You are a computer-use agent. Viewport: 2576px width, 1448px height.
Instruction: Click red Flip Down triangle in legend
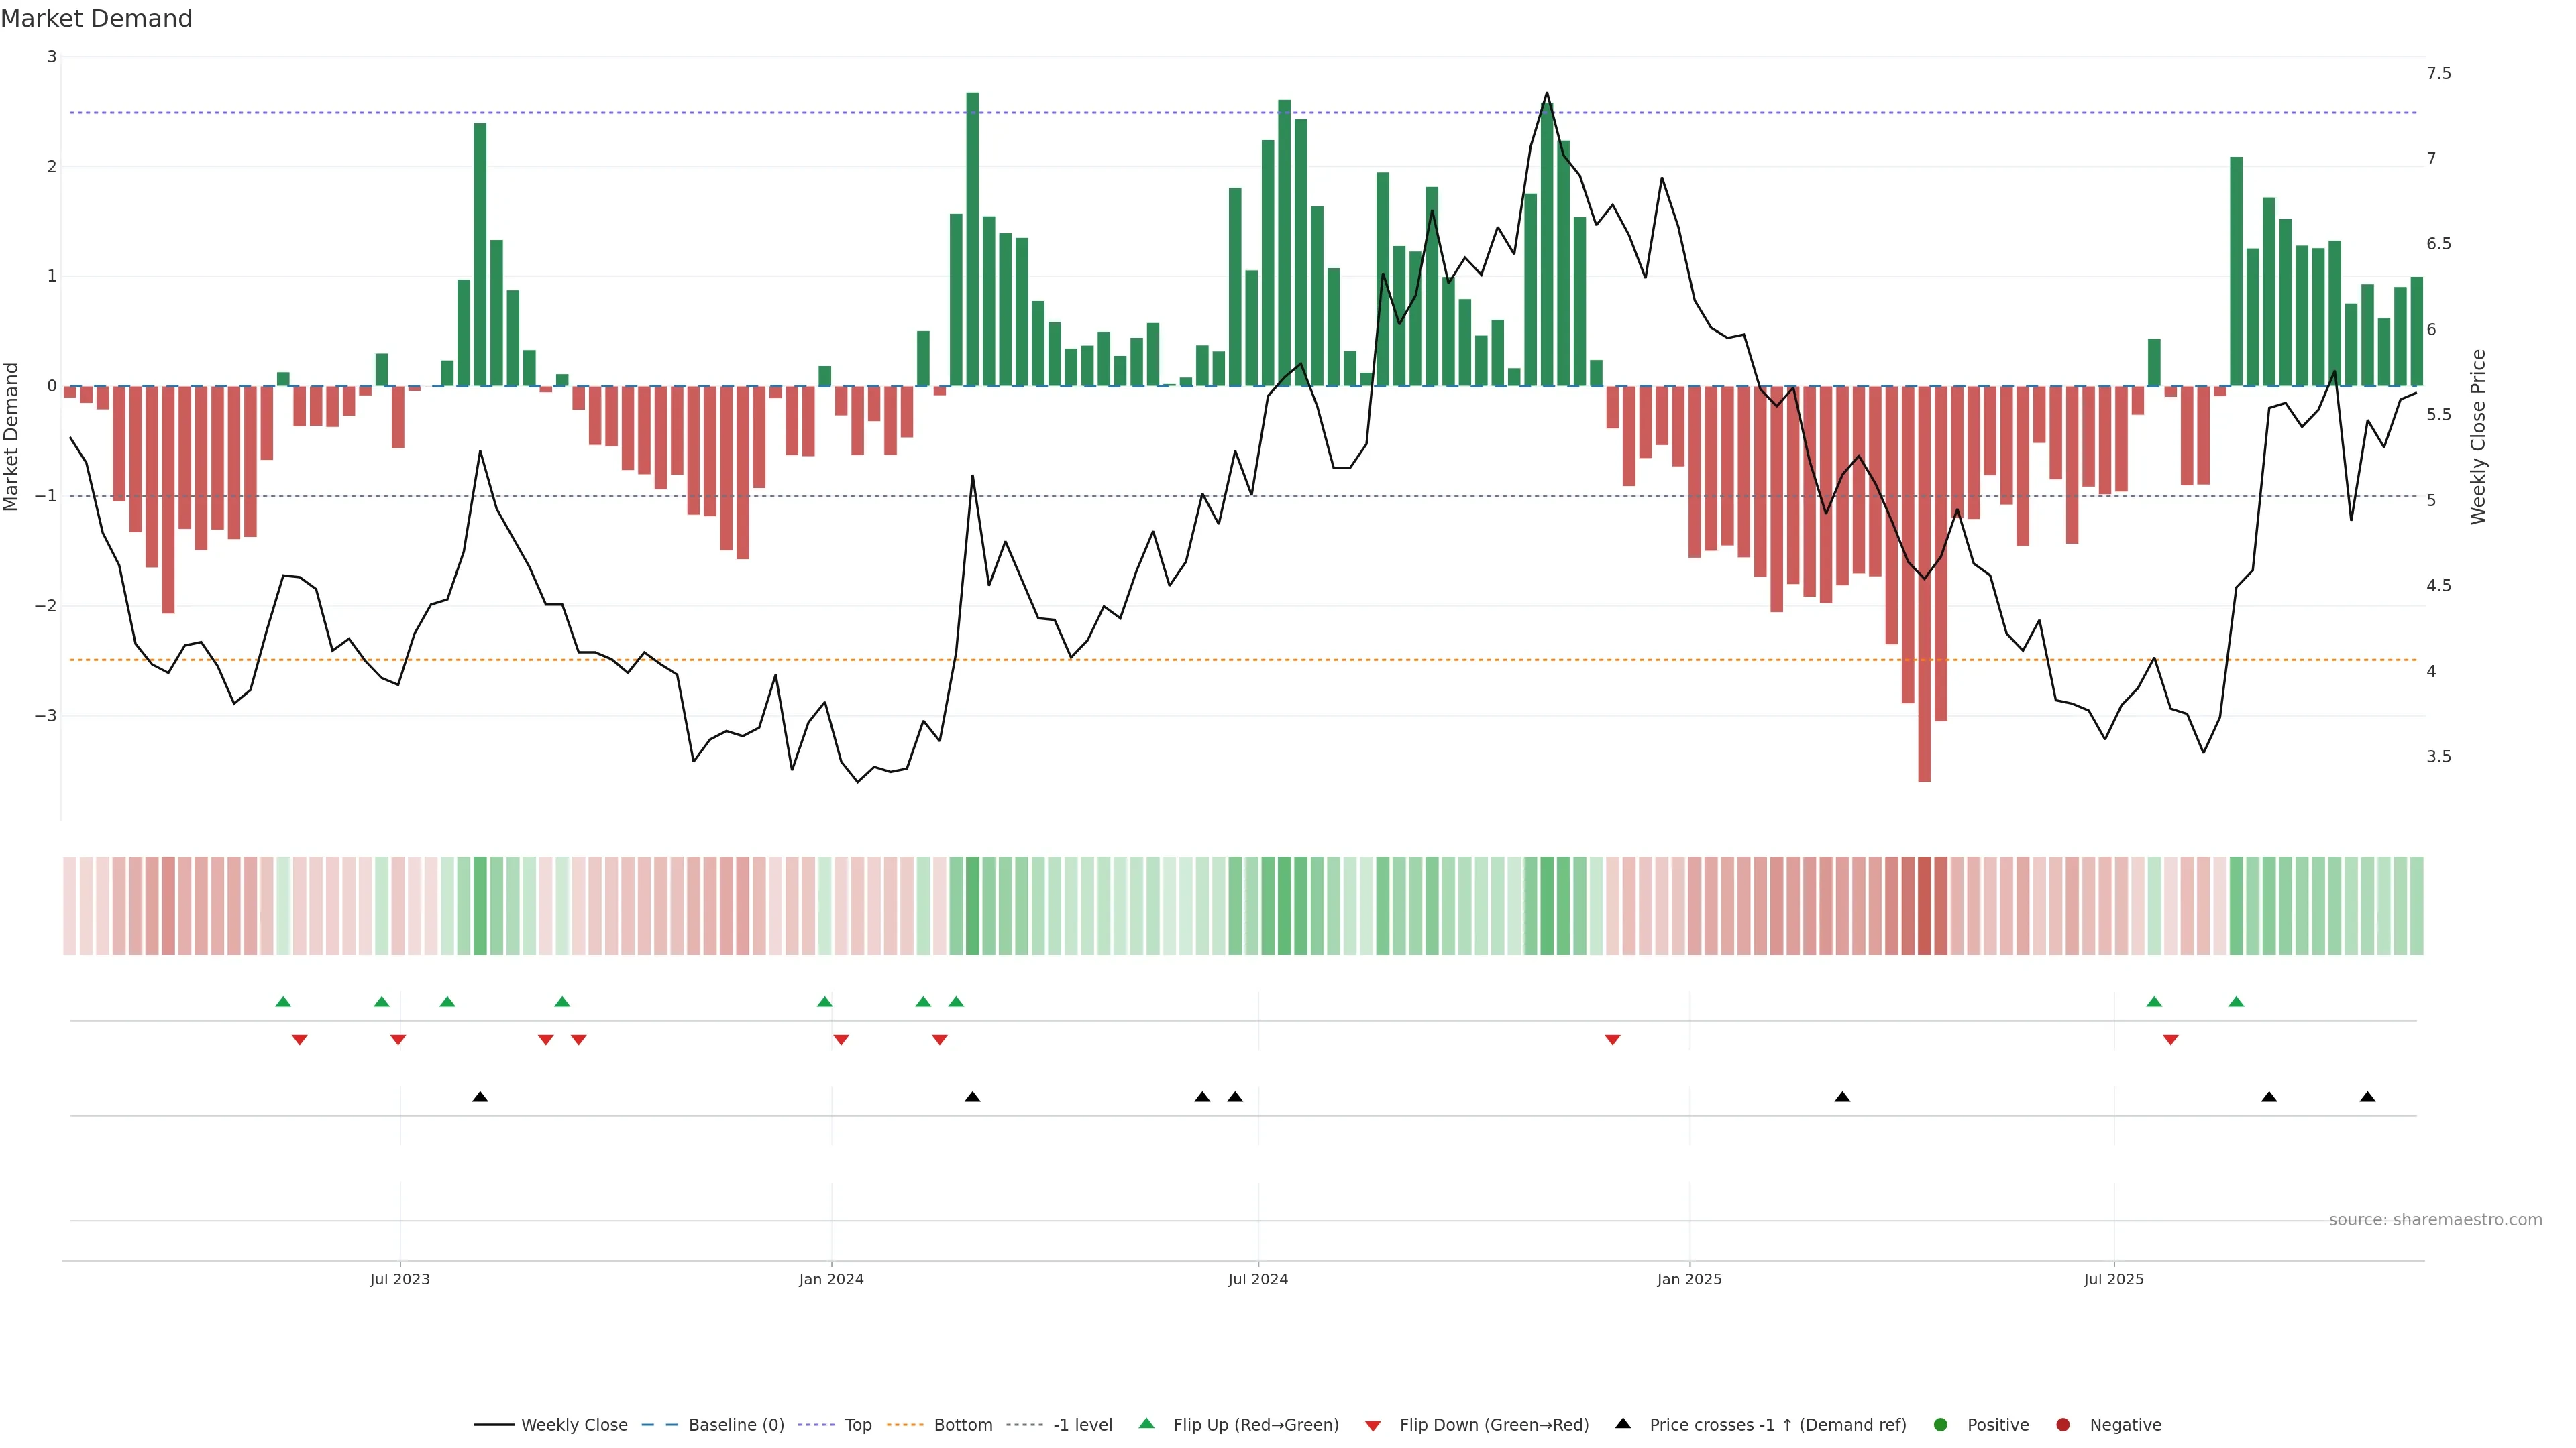(x=1373, y=1425)
